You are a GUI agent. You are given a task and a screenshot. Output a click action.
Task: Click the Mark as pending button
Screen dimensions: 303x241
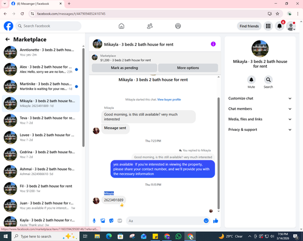(124, 68)
